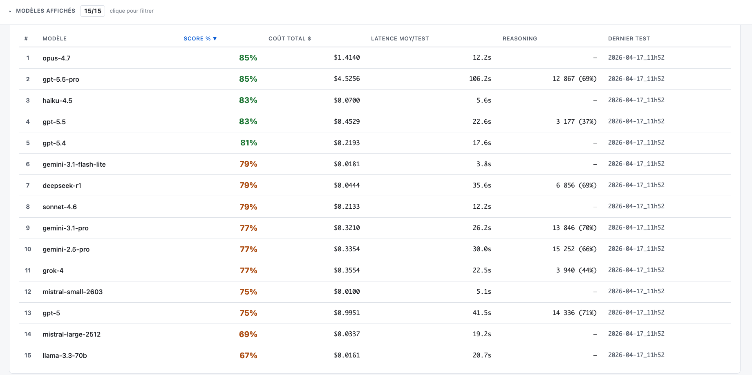Select the sonnet-4.6 model name

tap(60, 207)
